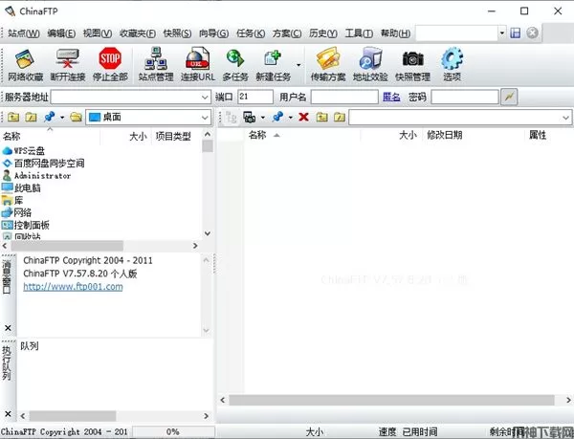Open the 服务器地址 server address dropdown

(x=205, y=98)
